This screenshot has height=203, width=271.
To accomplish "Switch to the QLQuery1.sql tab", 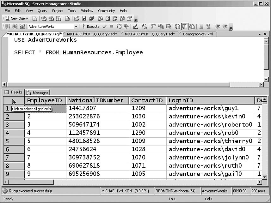I will click(x=150, y=34).
